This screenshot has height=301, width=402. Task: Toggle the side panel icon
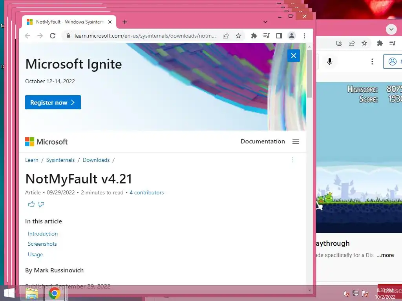tap(279, 36)
